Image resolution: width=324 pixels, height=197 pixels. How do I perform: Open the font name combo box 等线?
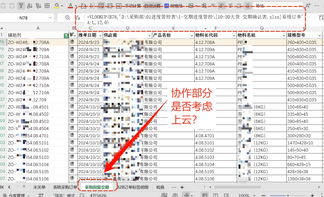click(x=278, y=6)
